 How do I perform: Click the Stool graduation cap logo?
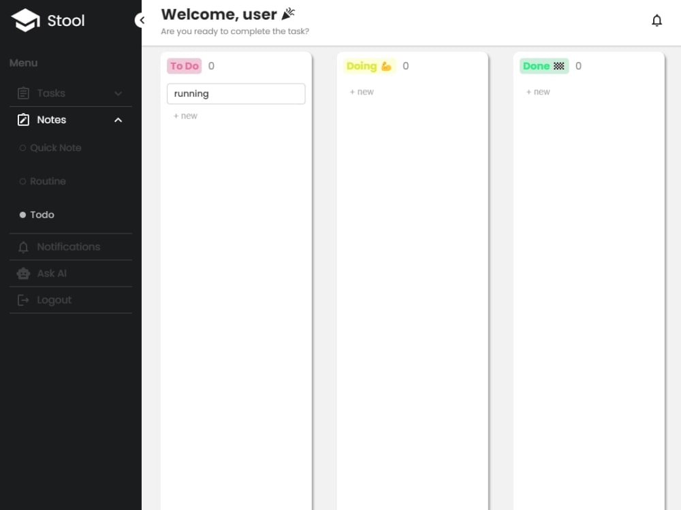[26, 20]
